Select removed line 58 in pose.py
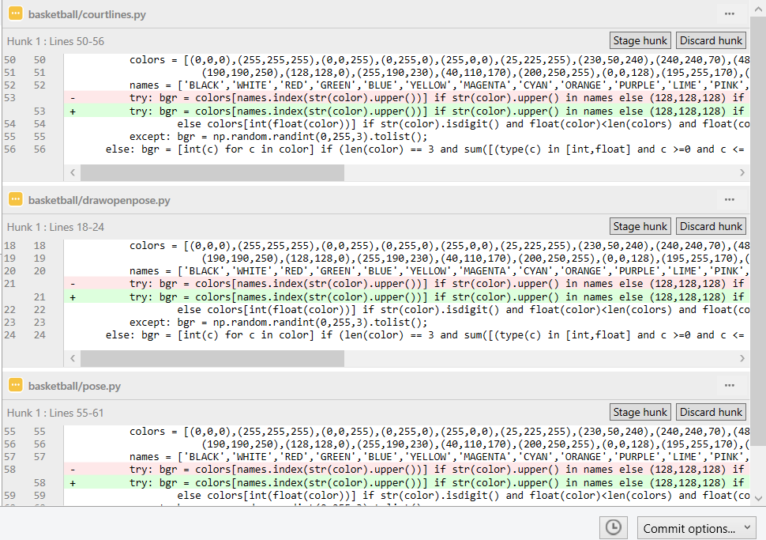The width and height of the screenshot is (766, 540). 407,470
